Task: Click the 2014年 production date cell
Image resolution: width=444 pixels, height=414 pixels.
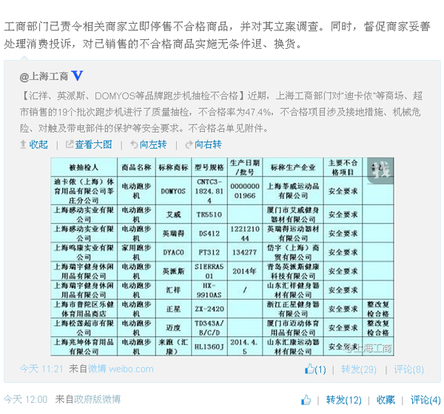Action: pos(245,271)
